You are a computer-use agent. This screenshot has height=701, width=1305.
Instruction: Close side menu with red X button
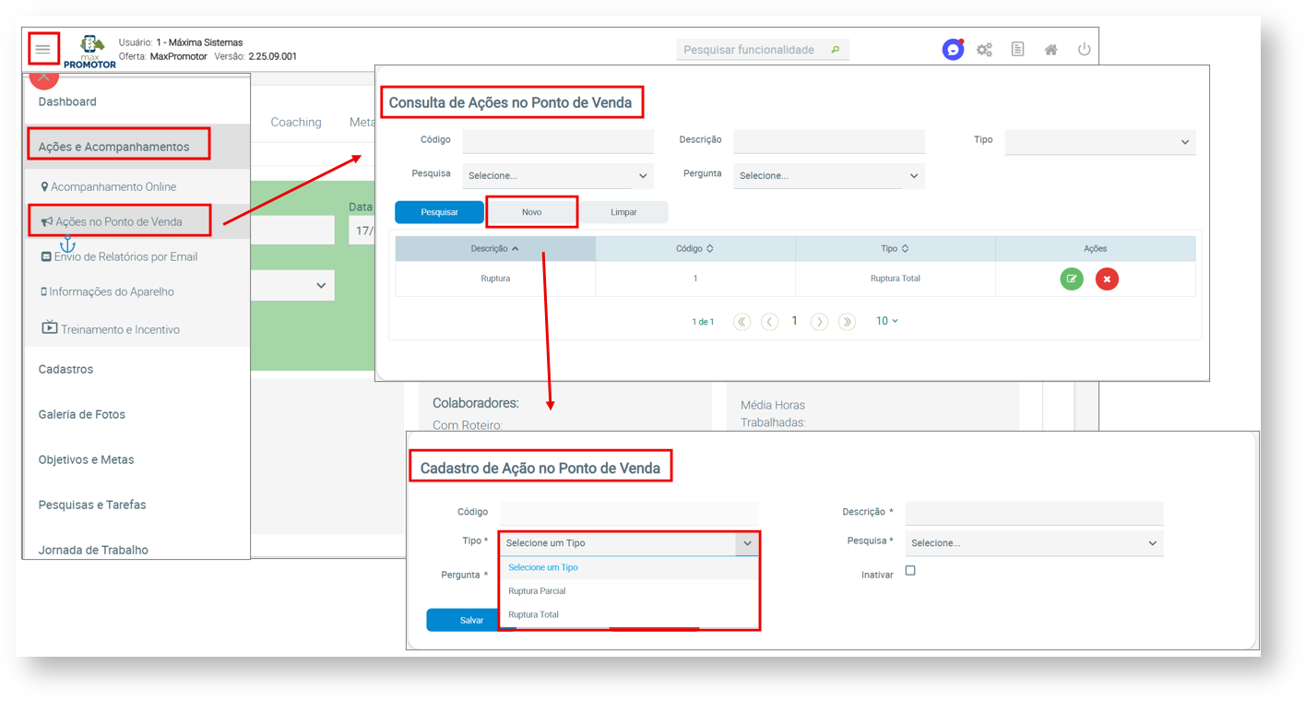click(43, 78)
